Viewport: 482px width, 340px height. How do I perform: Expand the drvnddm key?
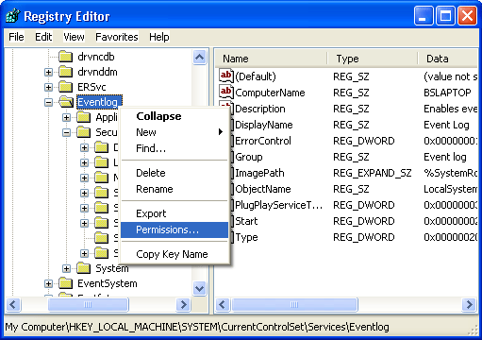point(48,72)
